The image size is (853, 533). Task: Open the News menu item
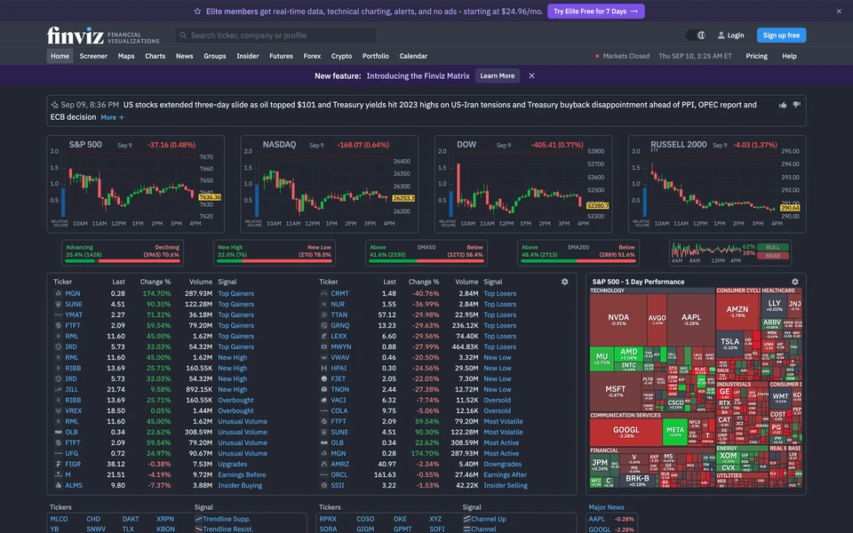(185, 56)
